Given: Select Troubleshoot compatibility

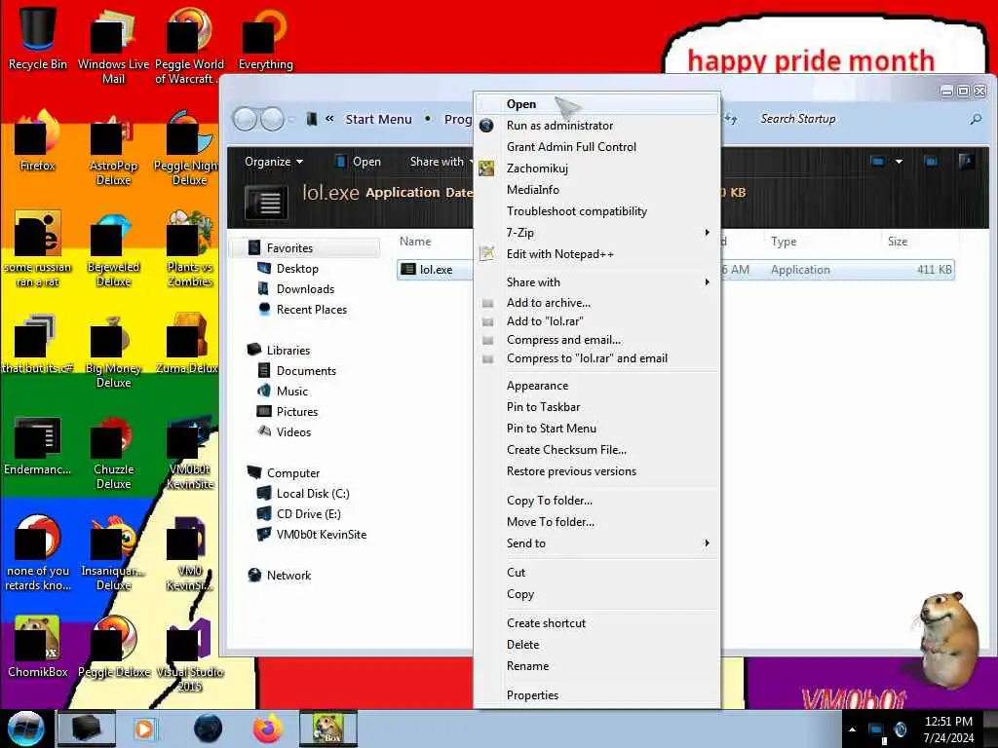Looking at the screenshot, I should click(x=597, y=211).
